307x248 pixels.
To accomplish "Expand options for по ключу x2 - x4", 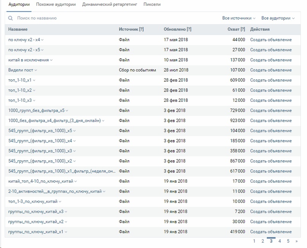I will pos(42,40).
